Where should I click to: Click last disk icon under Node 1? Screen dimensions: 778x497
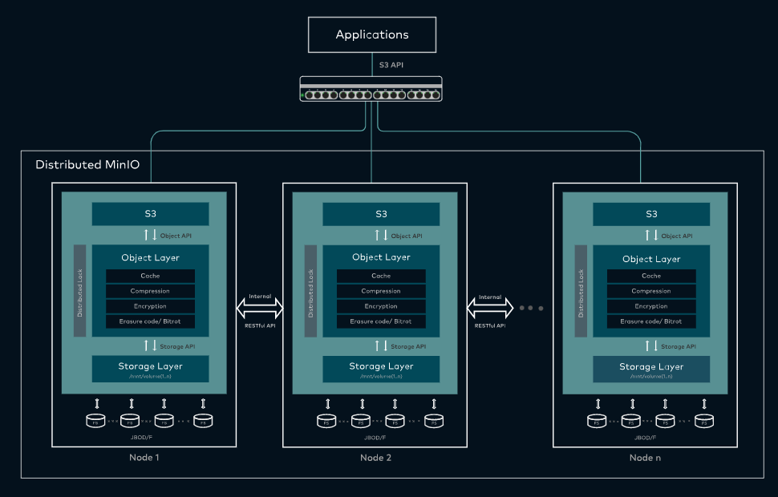click(203, 421)
